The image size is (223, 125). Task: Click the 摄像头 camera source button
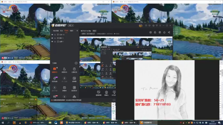pyautogui.click(x=106, y=93)
